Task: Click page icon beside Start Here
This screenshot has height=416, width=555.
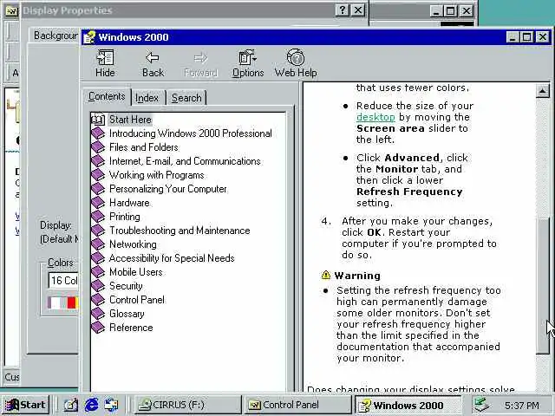Action: (98, 120)
